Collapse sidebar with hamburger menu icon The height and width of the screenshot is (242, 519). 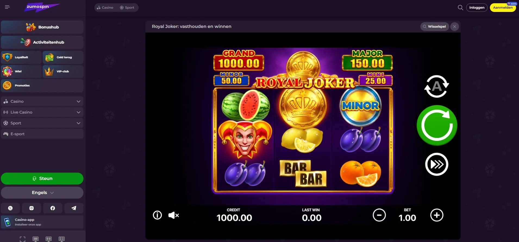[7, 7]
